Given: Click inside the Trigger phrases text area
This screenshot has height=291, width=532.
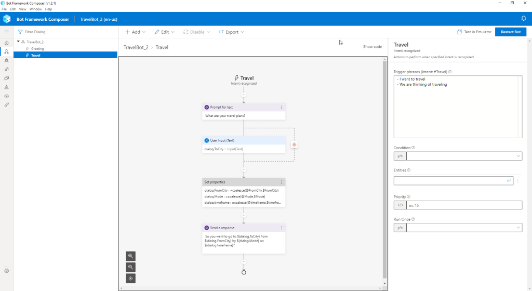Looking at the screenshot, I should pos(458,107).
